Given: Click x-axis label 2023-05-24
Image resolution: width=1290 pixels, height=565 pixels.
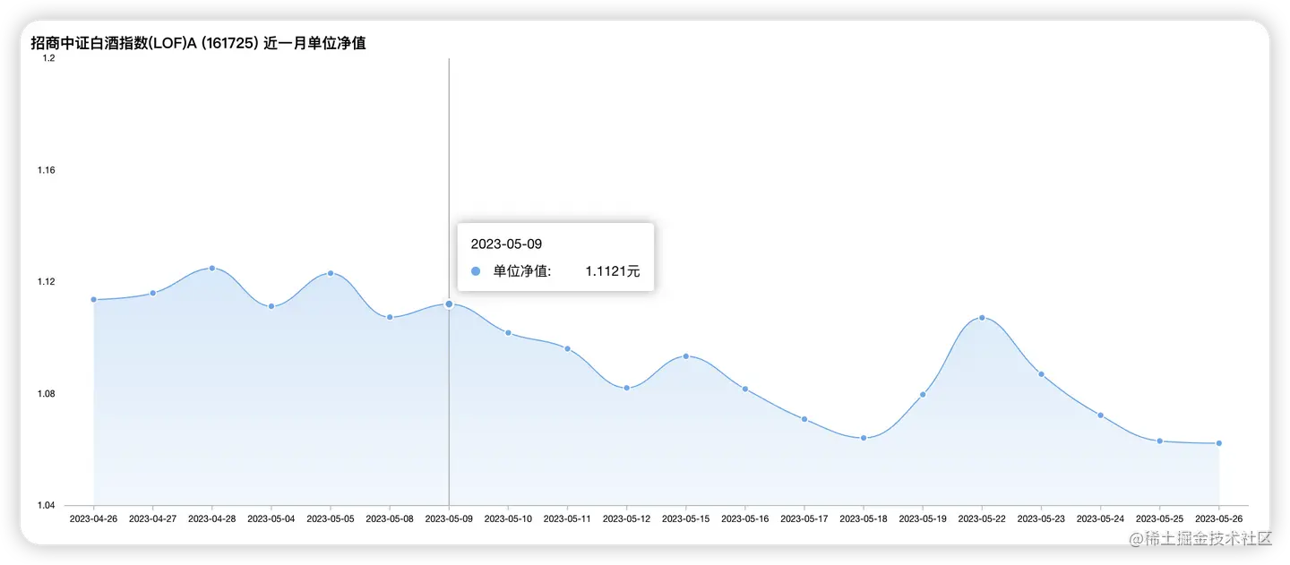Looking at the screenshot, I should pyautogui.click(x=1100, y=518).
